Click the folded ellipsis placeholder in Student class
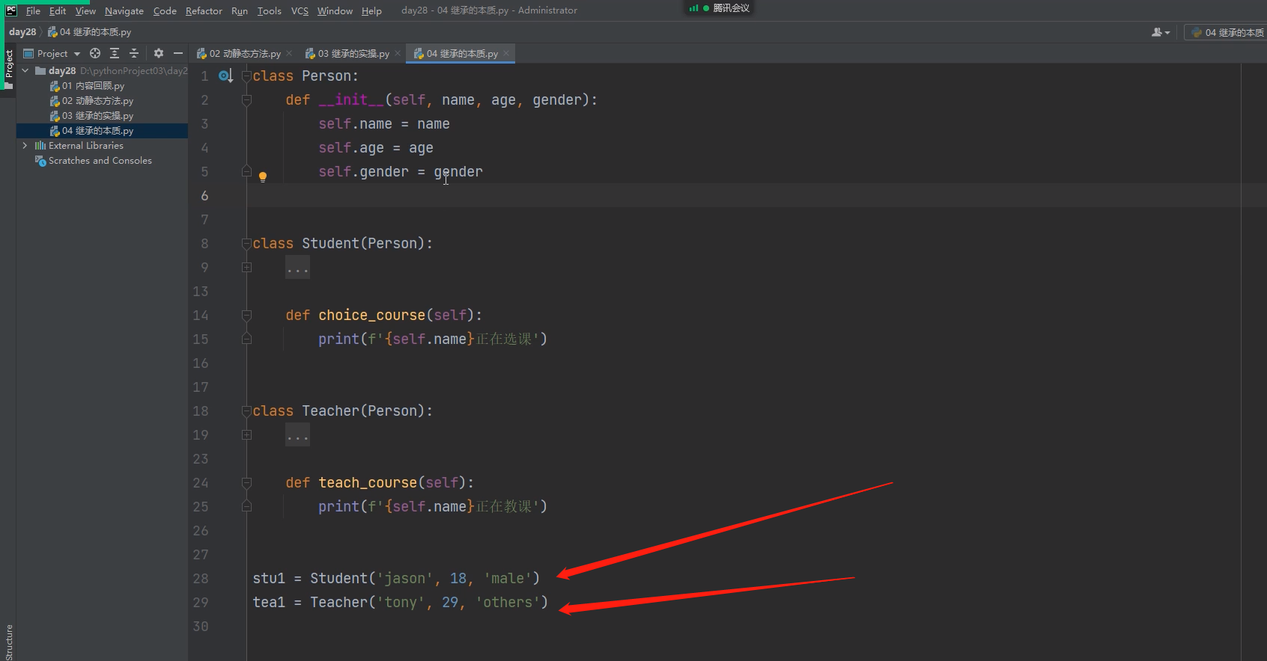Viewport: 1267px width, 661px height. (297, 268)
